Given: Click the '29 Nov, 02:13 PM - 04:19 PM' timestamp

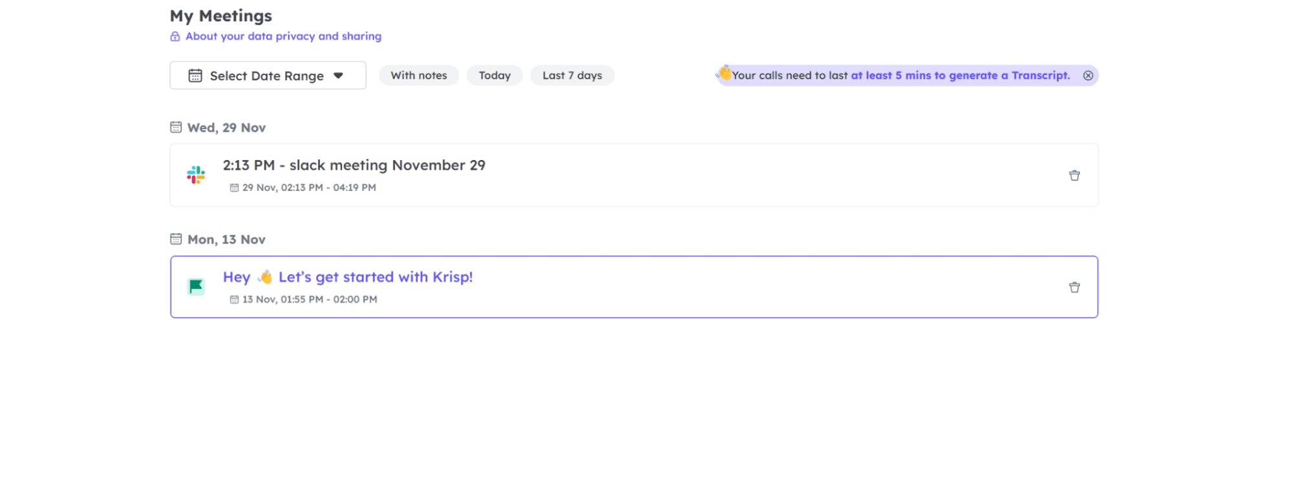Looking at the screenshot, I should [x=309, y=188].
